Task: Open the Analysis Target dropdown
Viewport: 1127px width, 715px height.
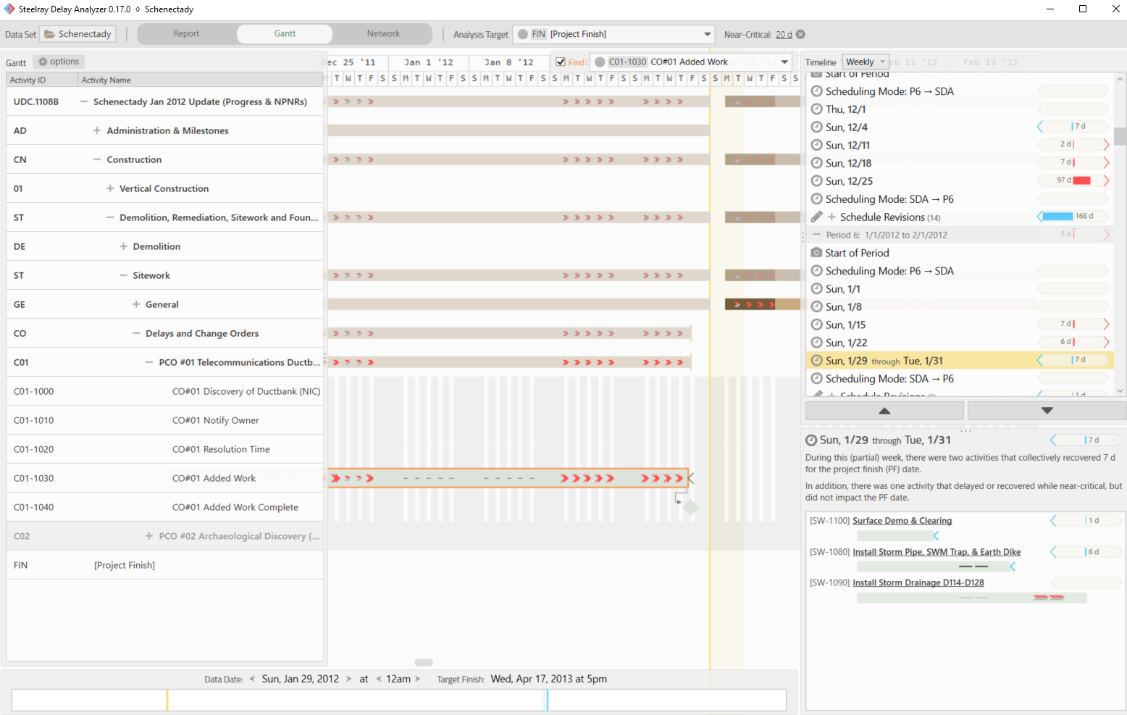Action: [707, 34]
